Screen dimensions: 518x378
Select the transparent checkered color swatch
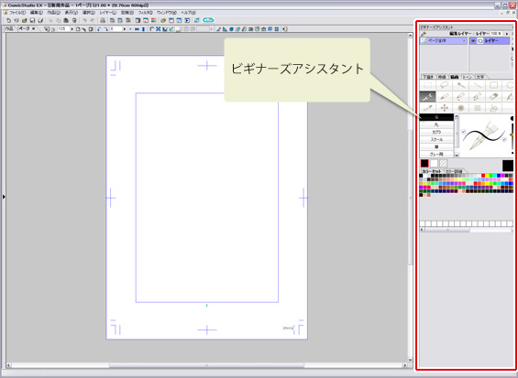tap(444, 163)
